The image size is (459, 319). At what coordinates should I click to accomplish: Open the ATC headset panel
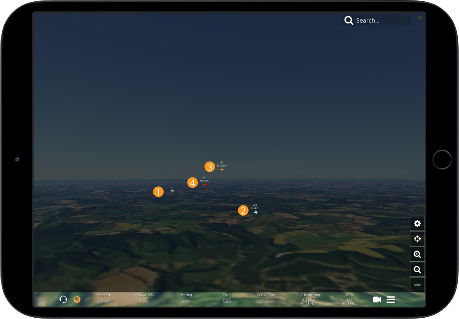63,299
